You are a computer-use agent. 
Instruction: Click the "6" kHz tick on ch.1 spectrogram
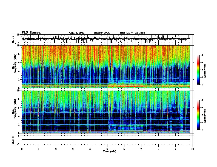click(19, 62)
